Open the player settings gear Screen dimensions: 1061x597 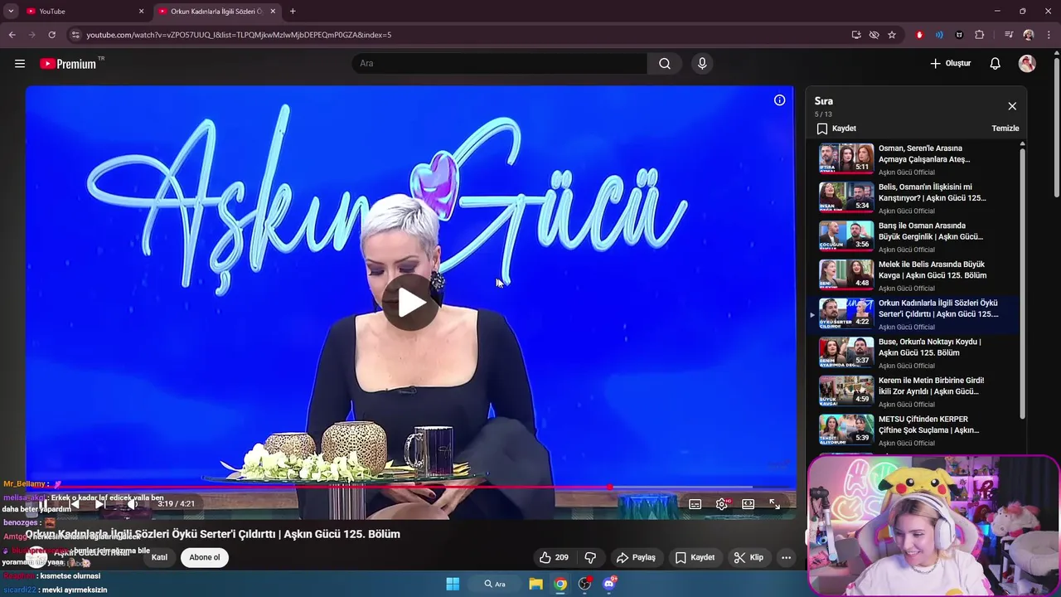[722, 504]
